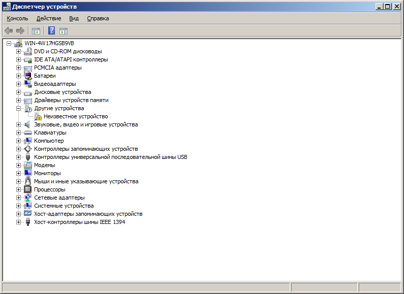Click the Processors category icon

coord(28,189)
